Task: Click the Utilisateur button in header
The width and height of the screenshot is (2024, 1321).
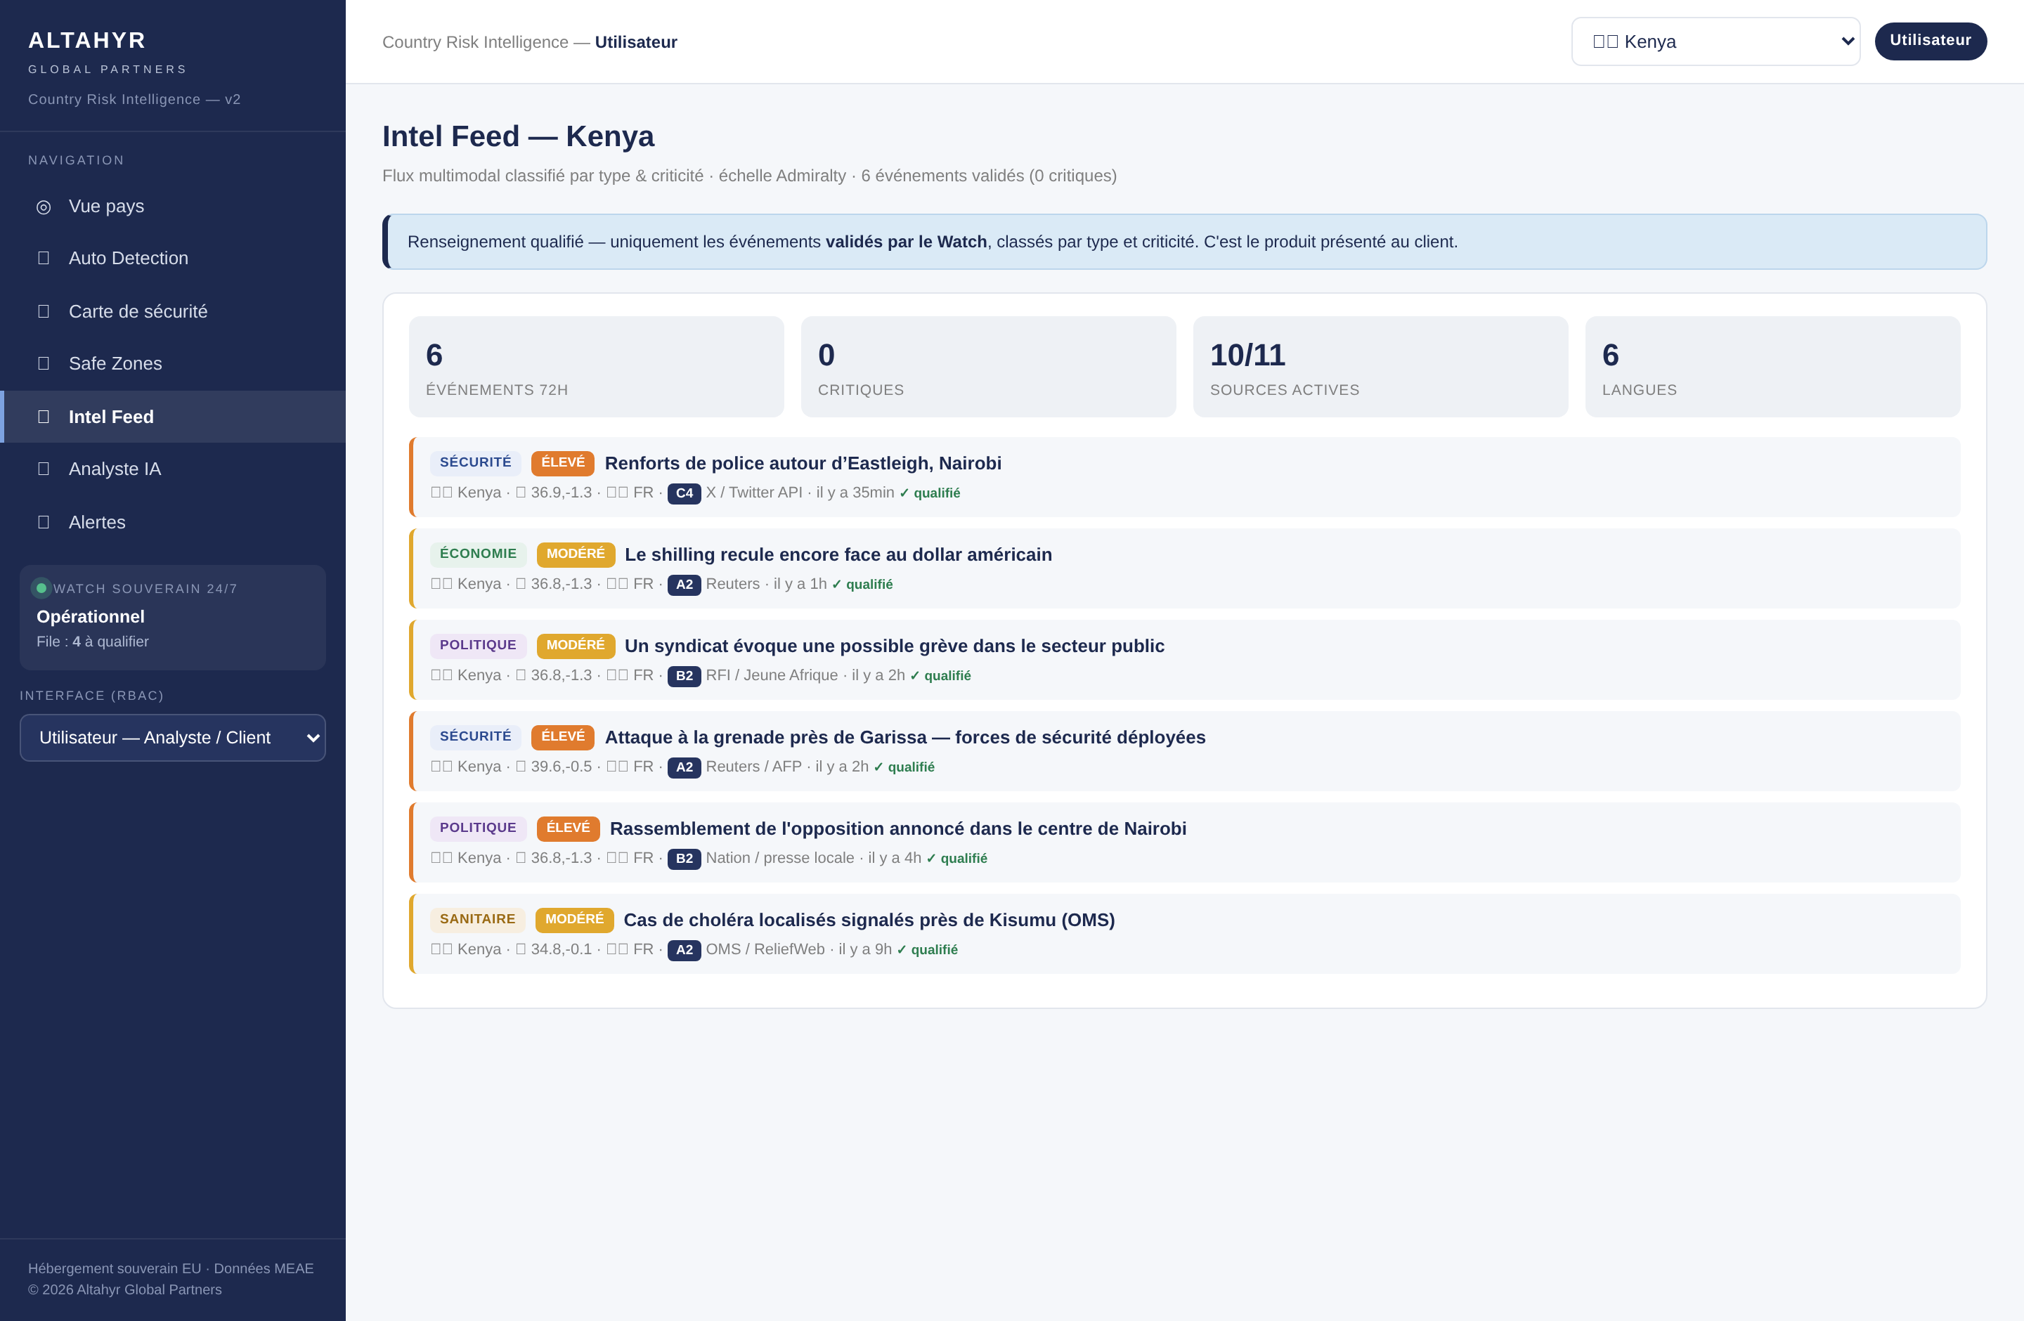Action: click(x=1931, y=41)
